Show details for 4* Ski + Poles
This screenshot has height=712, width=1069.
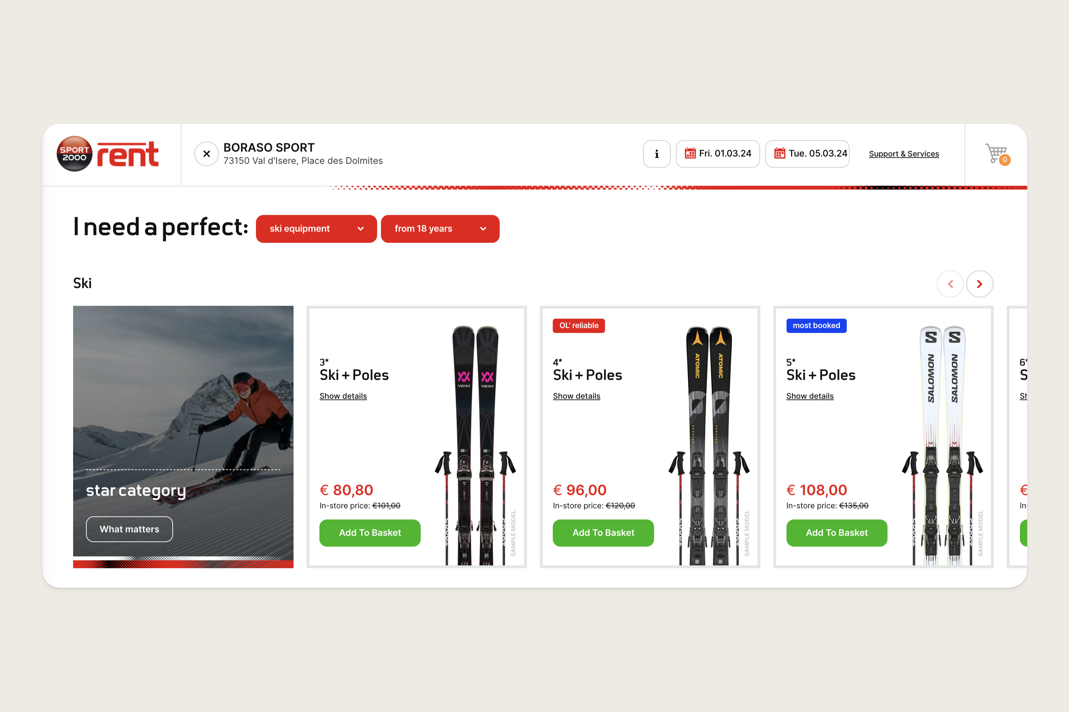576,396
